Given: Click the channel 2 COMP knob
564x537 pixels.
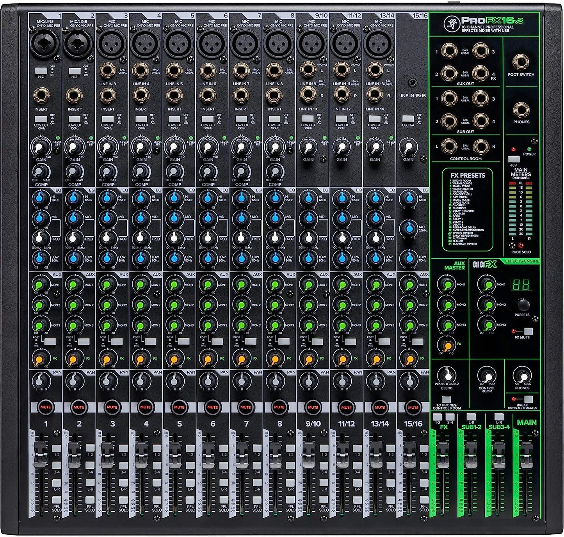Looking at the screenshot, I should tap(74, 172).
